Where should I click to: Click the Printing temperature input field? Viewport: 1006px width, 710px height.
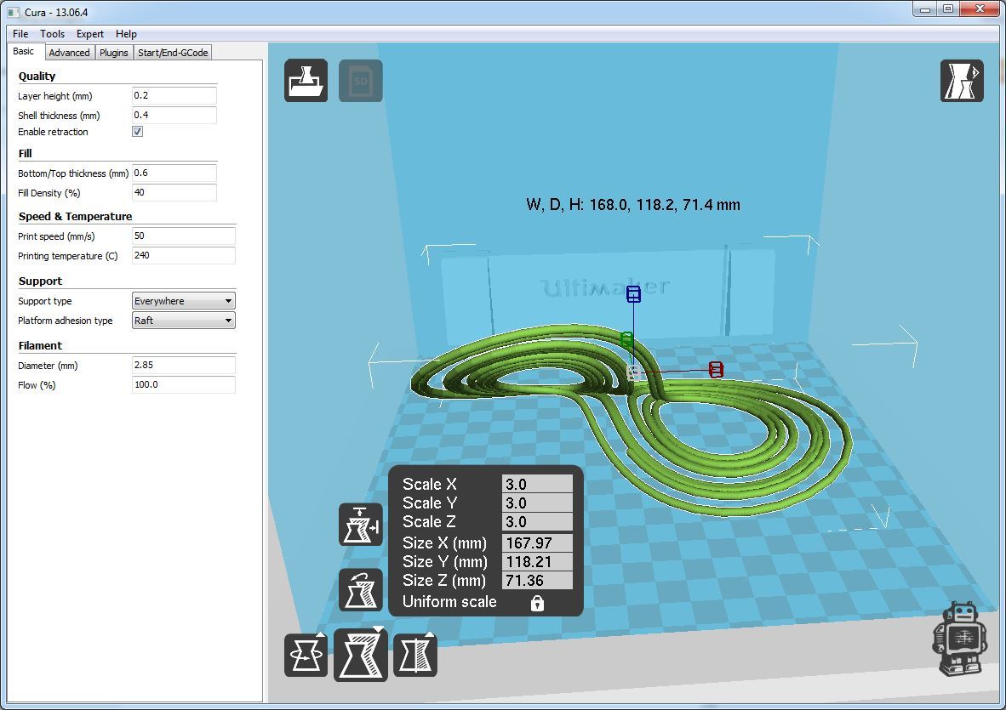pos(184,255)
